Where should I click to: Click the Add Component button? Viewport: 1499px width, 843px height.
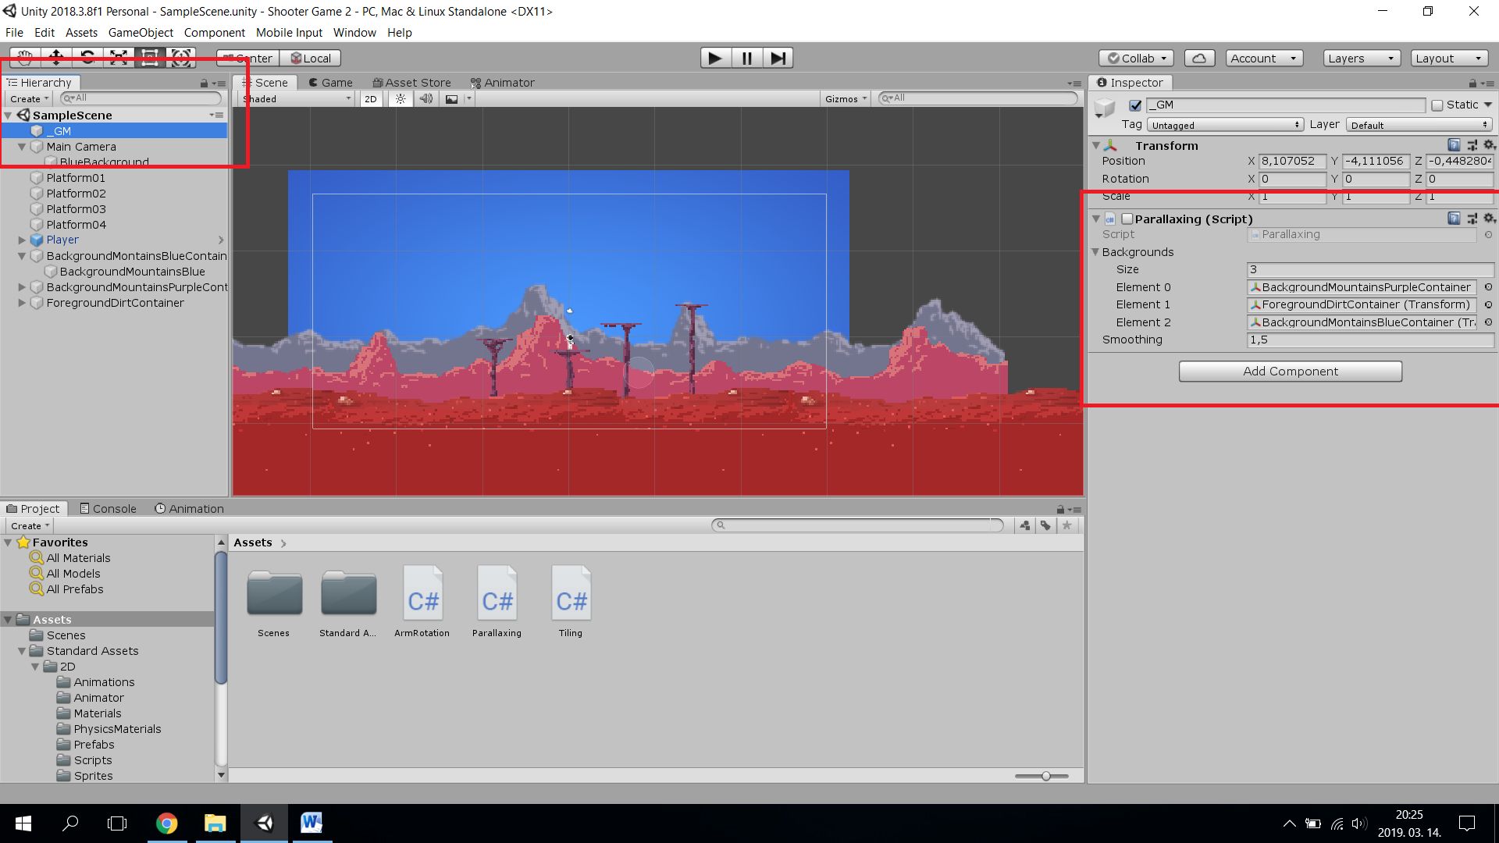(1290, 372)
